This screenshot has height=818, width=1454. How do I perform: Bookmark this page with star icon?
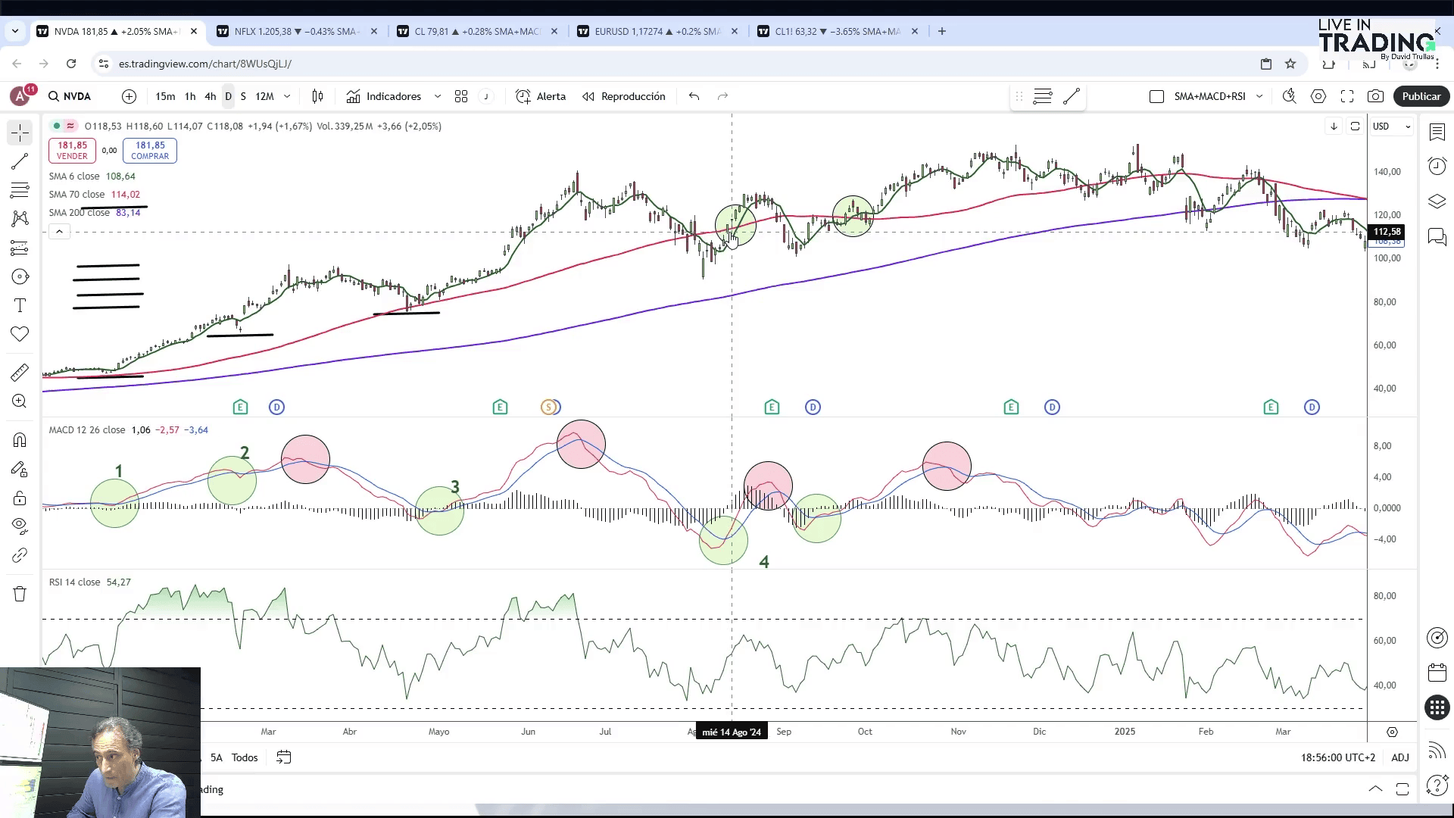coord(1290,64)
